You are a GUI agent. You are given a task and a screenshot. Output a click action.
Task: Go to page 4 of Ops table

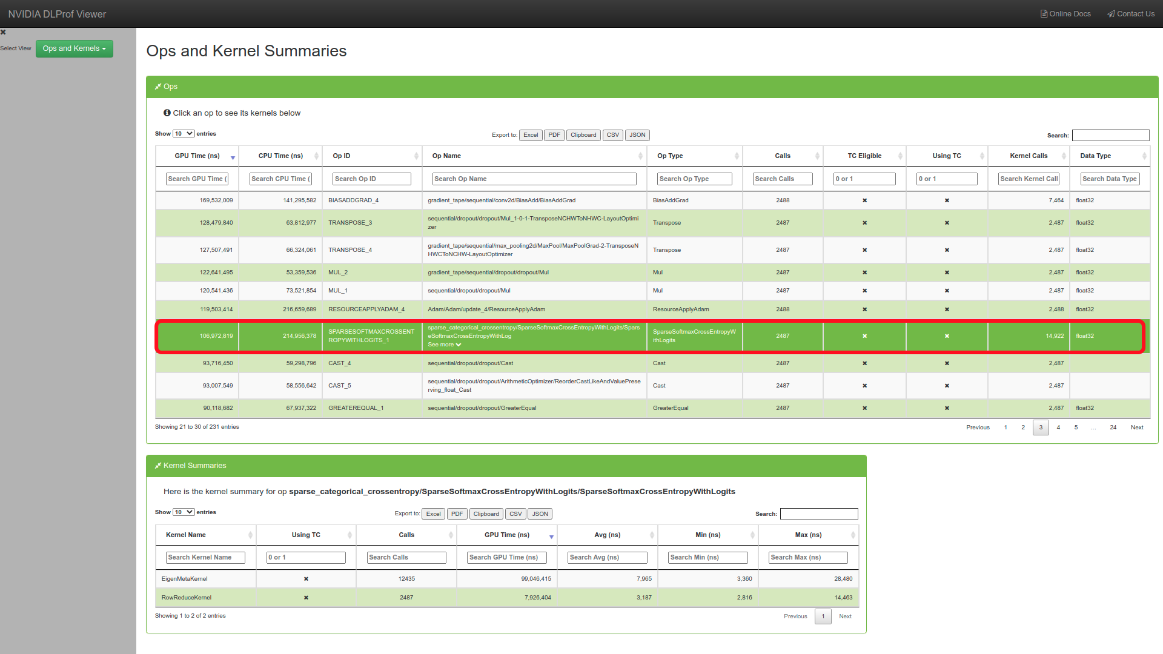coord(1058,428)
